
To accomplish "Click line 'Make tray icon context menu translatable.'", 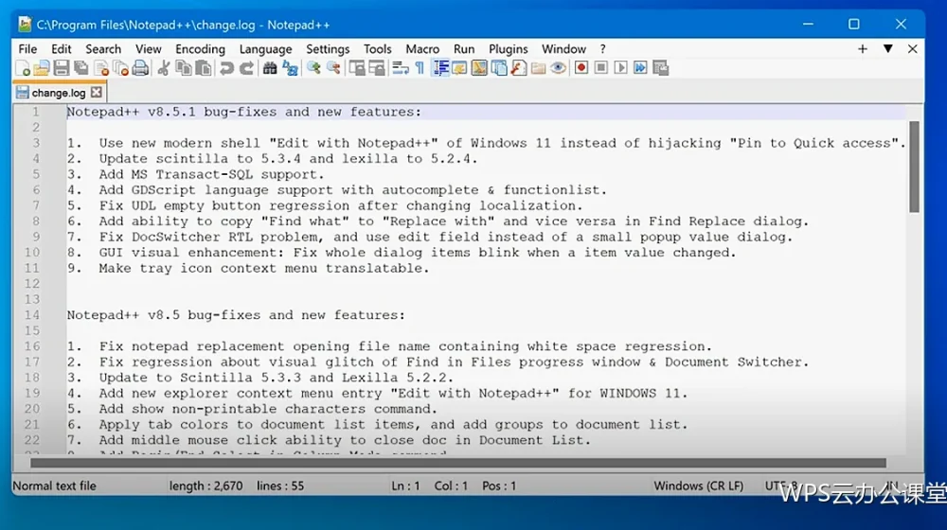I will (x=264, y=268).
